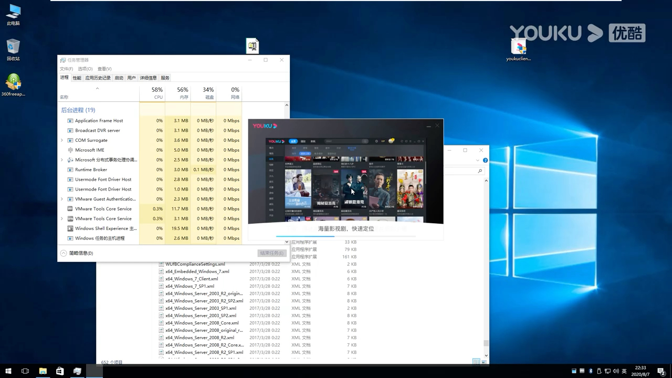The height and width of the screenshot is (378, 672).
Task: Click the search magnifier in Explorer window
Action: coord(480,171)
